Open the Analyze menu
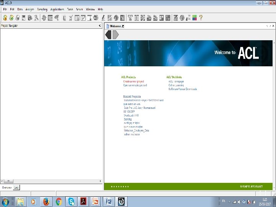The image size is (276, 207). click(30, 9)
